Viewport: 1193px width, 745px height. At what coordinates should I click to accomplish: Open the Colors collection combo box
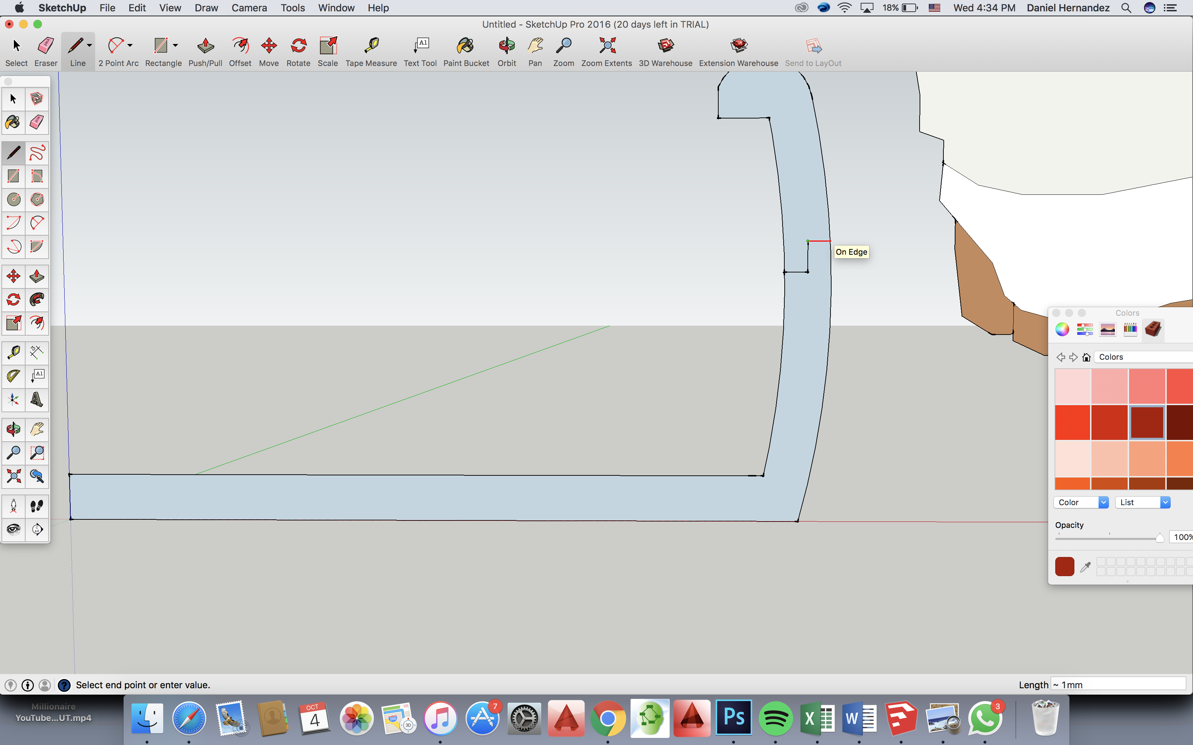point(1144,357)
